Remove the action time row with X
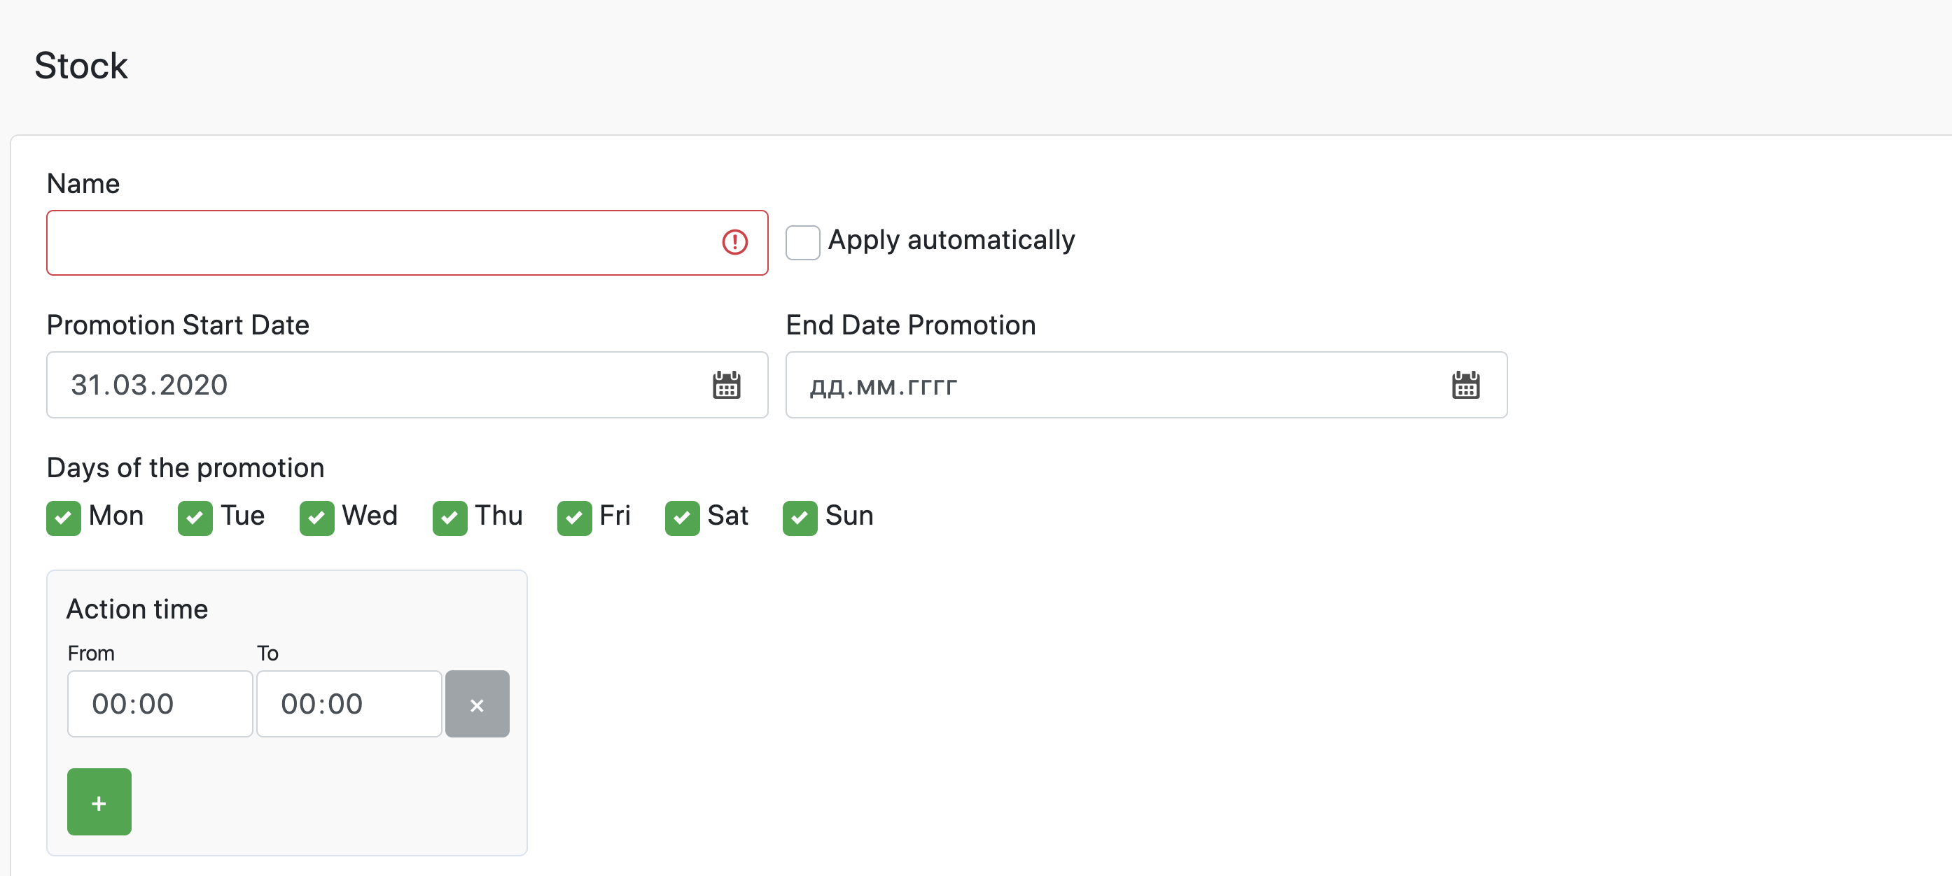This screenshot has width=1952, height=876. (477, 704)
